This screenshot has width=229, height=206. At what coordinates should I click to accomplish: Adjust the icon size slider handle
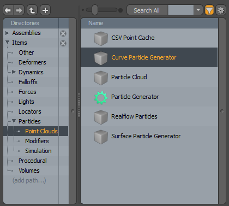[95, 10]
